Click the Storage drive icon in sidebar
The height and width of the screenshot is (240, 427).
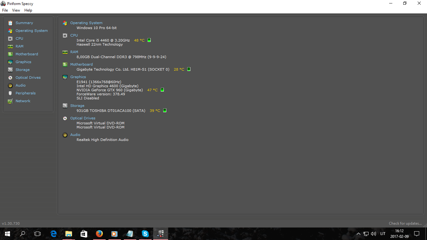pyautogui.click(x=10, y=70)
